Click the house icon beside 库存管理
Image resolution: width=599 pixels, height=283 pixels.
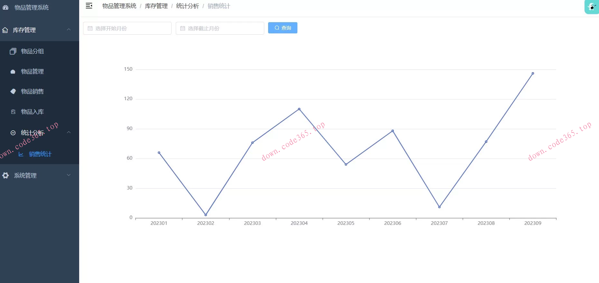click(x=5, y=30)
